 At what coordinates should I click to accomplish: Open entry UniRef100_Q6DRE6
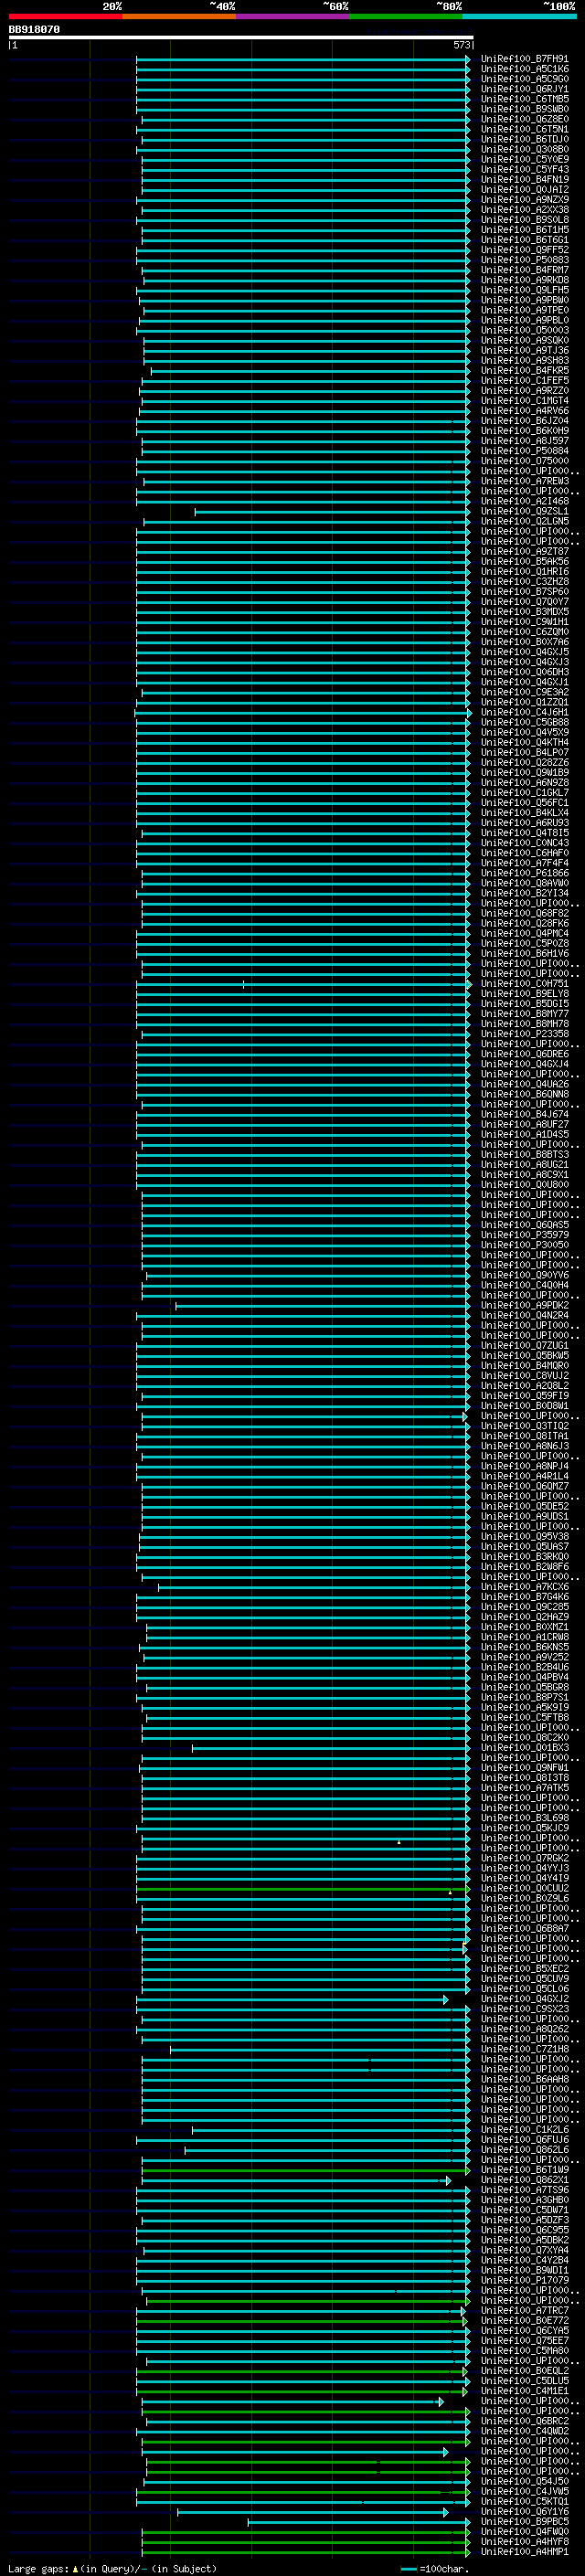[x=524, y=1054]
